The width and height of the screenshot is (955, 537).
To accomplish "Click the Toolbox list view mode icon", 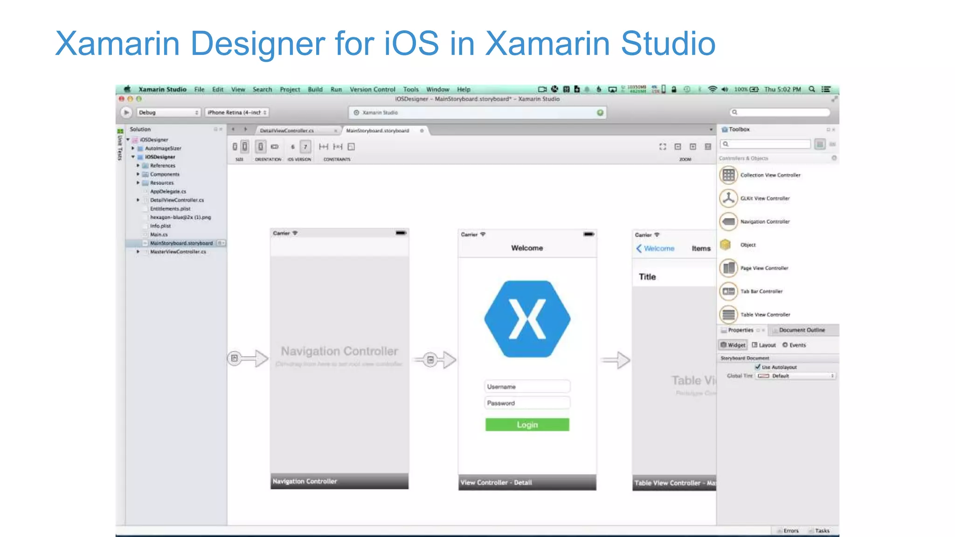I will coord(820,144).
